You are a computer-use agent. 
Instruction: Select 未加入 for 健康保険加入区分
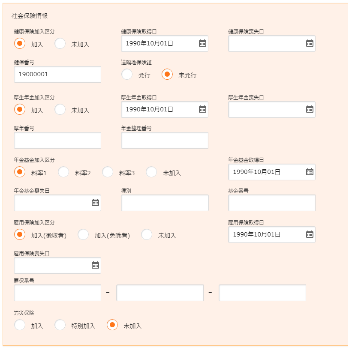pyautogui.click(x=60, y=44)
